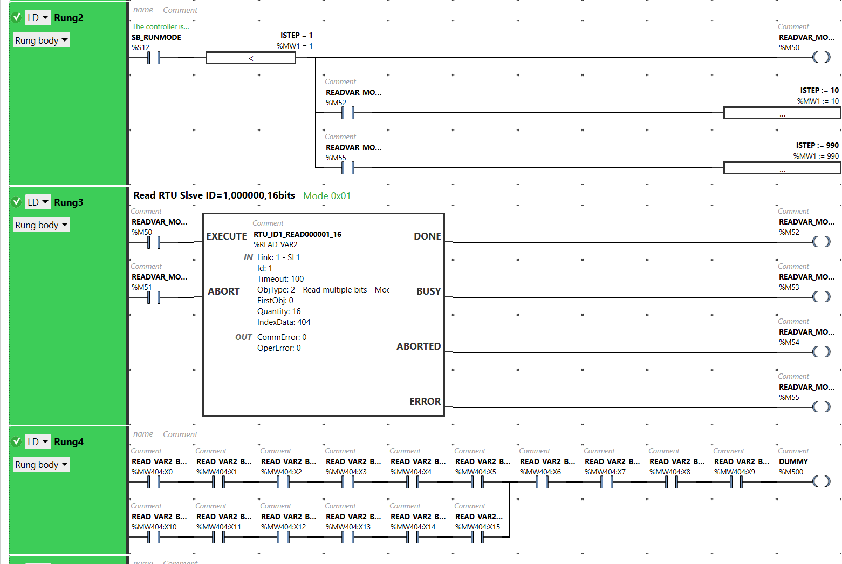Select the %M52 contact in Rung2

click(348, 113)
